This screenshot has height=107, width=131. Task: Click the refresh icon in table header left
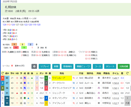point(2,73)
